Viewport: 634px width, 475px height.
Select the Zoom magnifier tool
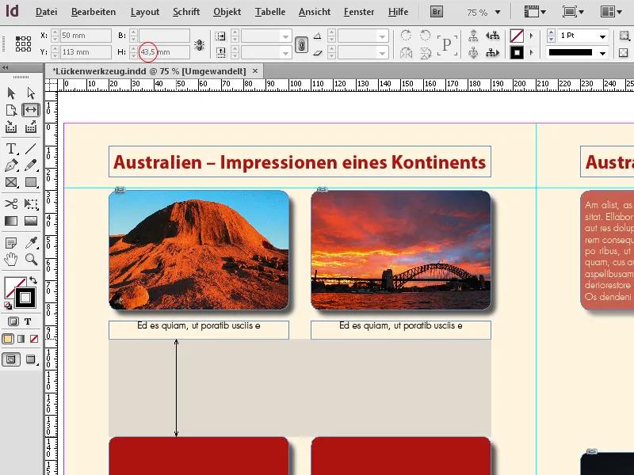pos(31,260)
